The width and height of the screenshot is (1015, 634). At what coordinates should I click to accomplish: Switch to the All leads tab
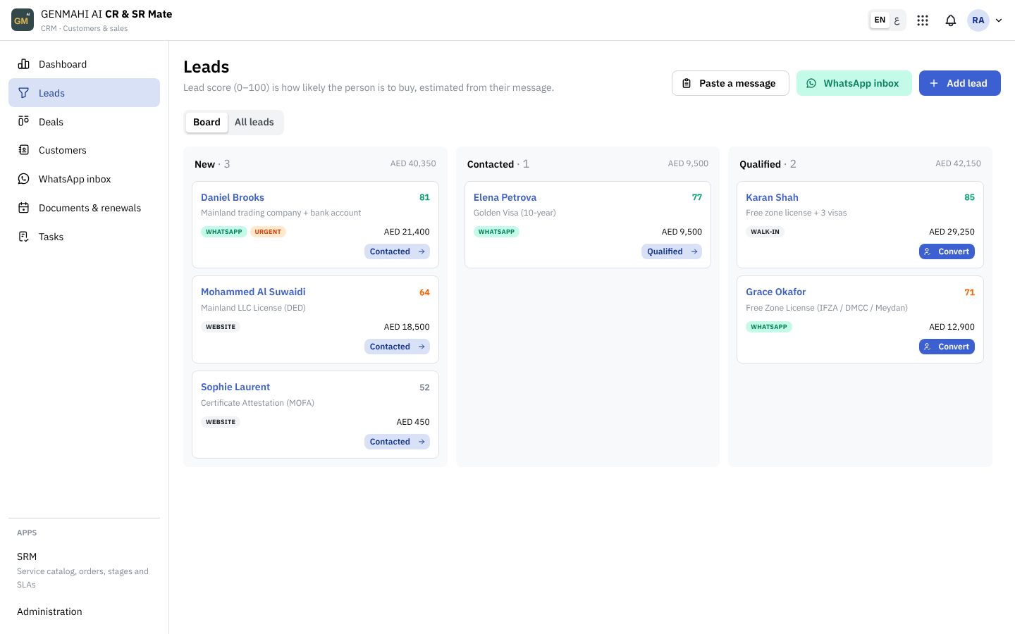[254, 122]
